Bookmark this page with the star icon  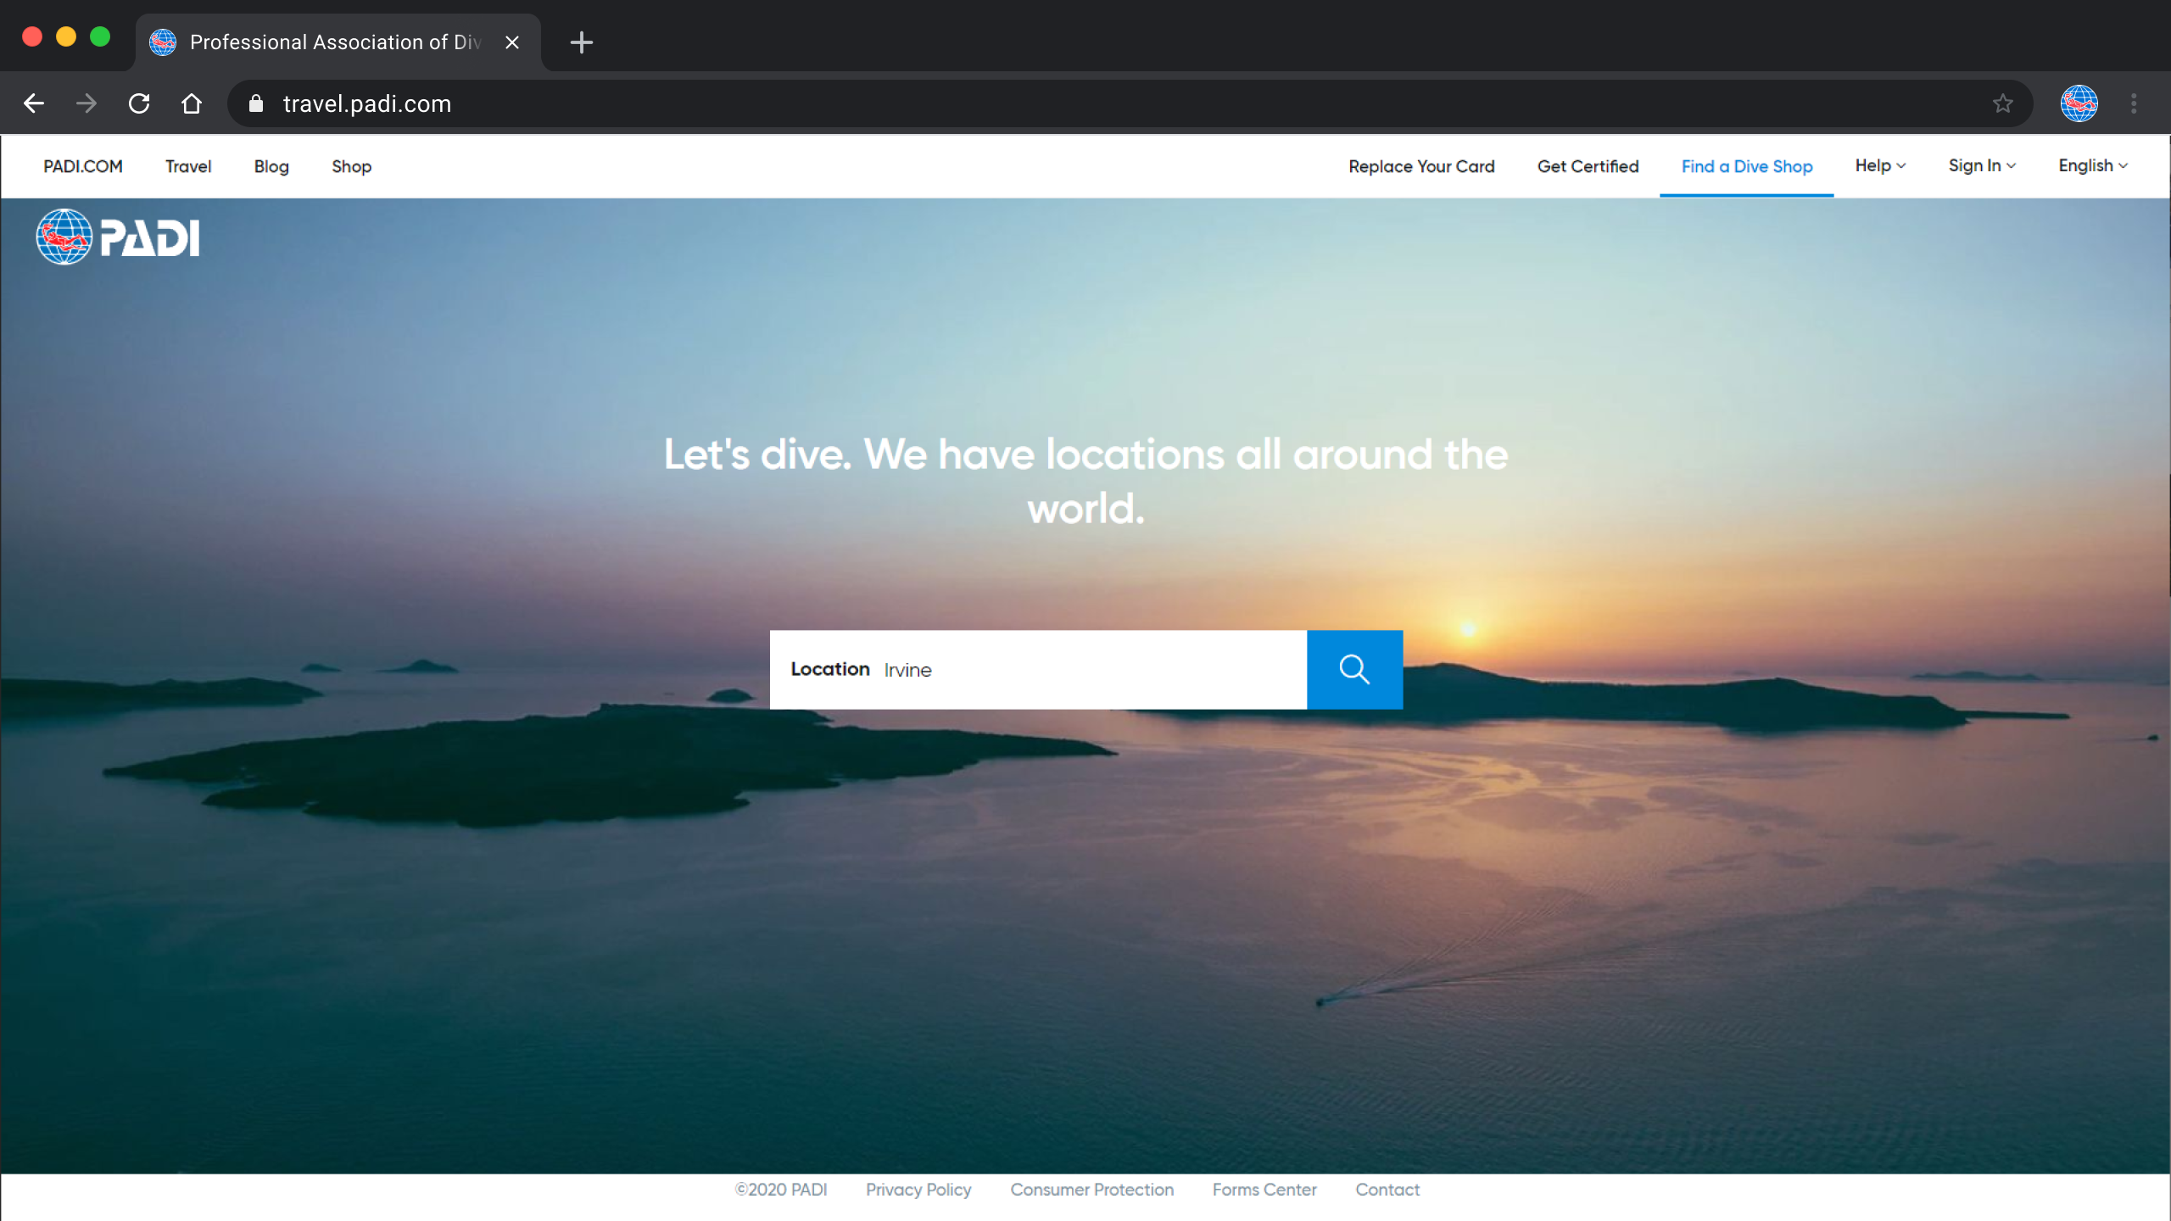coord(2002,103)
